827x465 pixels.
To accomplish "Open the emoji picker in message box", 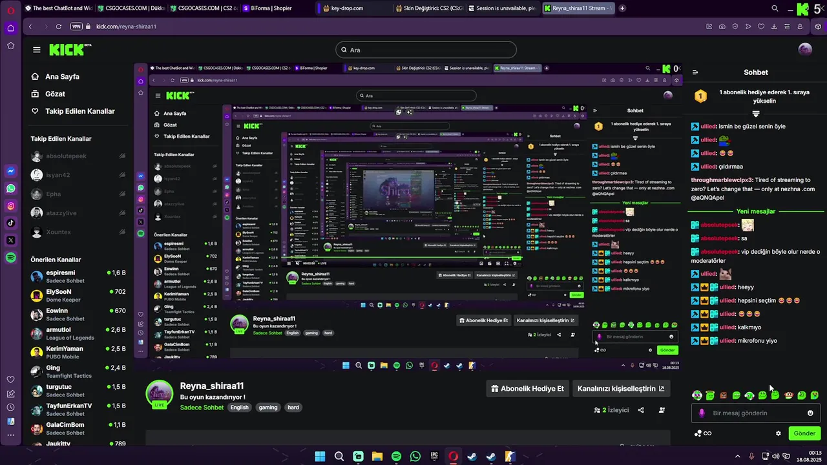I will point(810,413).
